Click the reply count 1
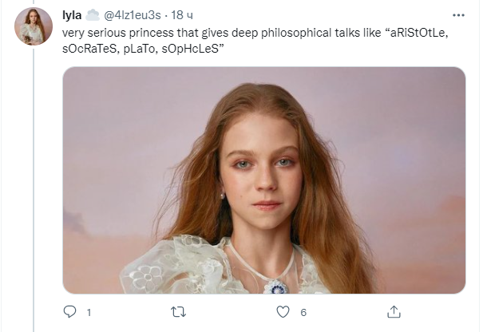This screenshot has width=483, height=332. coord(89,312)
